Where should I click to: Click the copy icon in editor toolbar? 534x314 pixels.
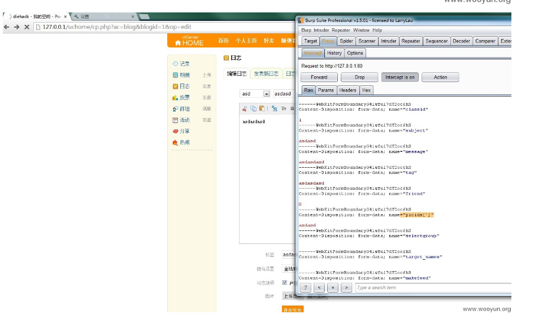[253, 108]
